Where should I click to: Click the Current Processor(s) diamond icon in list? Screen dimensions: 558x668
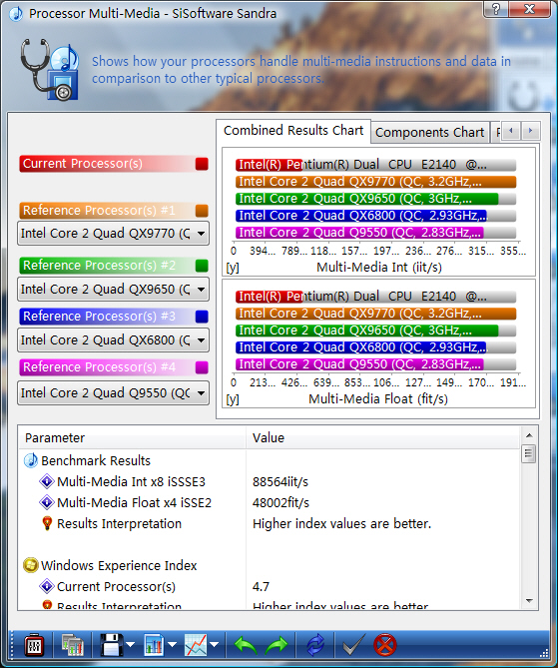[x=47, y=587]
